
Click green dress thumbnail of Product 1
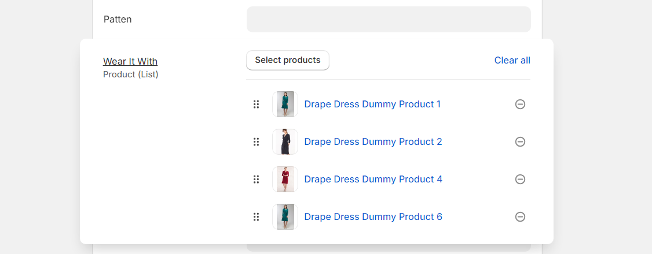click(285, 104)
